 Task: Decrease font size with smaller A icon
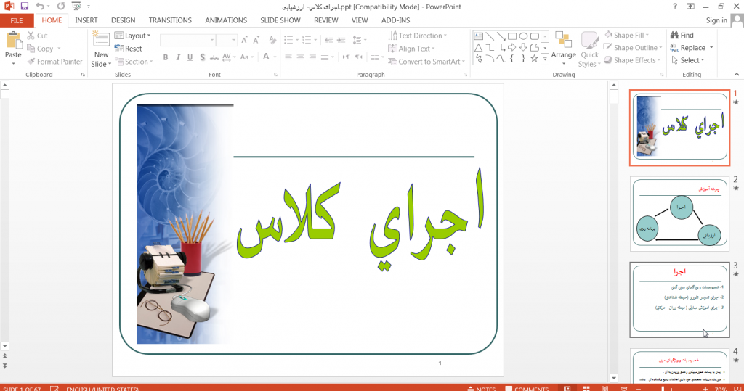click(x=256, y=41)
